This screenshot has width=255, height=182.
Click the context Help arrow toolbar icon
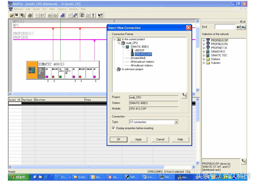coord(100,15)
